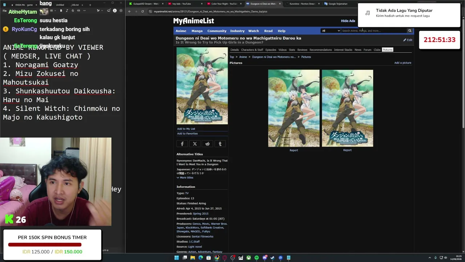Report the first picture without title logo
The height and width of the screenshot is (262, 465).
[294, 150]
